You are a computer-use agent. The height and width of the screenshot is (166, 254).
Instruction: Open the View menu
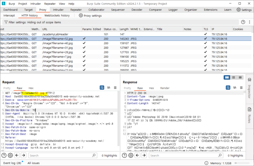tap(62, 4)
